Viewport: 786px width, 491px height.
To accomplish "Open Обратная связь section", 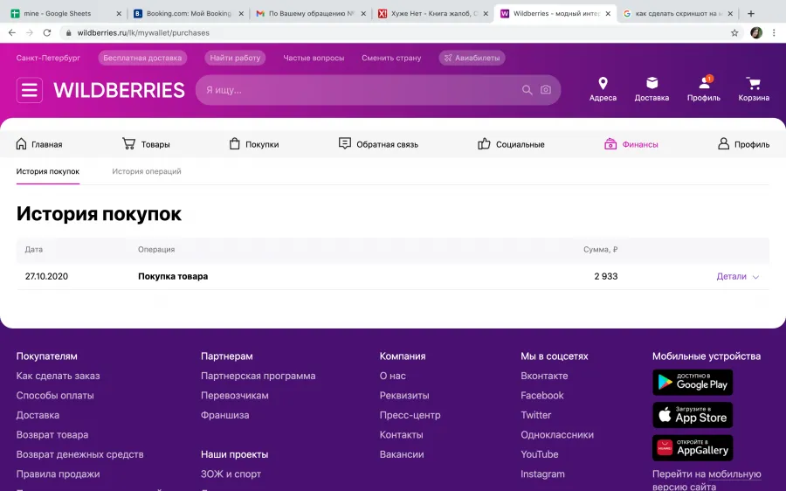I will [378, 144].
